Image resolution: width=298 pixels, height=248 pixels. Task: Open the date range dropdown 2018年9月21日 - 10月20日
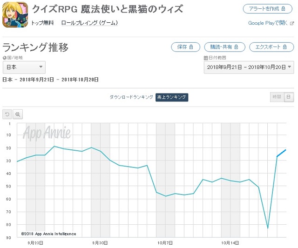tap(249, 67)
